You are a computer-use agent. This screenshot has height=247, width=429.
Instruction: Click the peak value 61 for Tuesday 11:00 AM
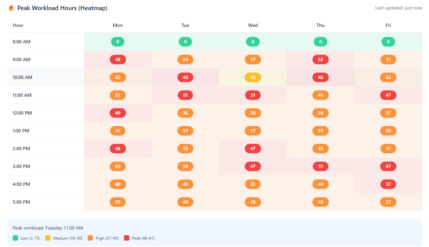click(x=185, y=95)
